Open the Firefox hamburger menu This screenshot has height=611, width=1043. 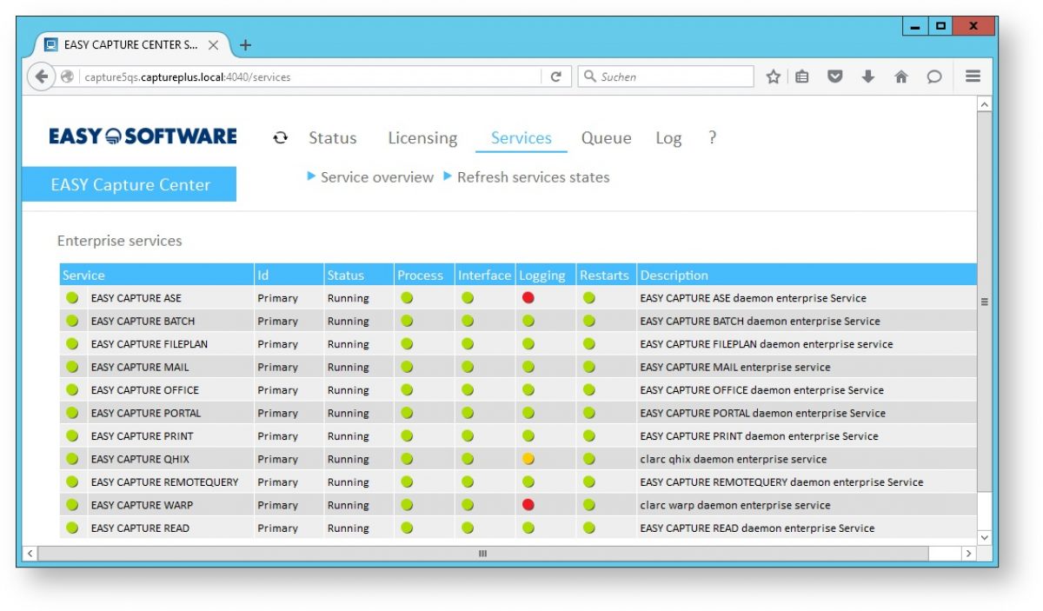pos(973,76)
